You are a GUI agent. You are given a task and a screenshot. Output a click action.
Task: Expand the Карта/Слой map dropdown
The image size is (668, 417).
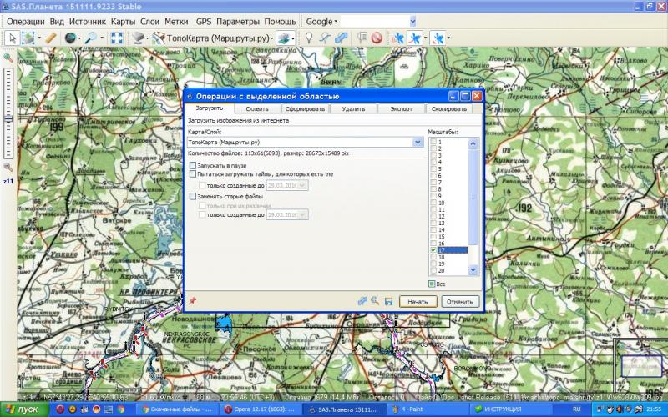tap(417, 143)
